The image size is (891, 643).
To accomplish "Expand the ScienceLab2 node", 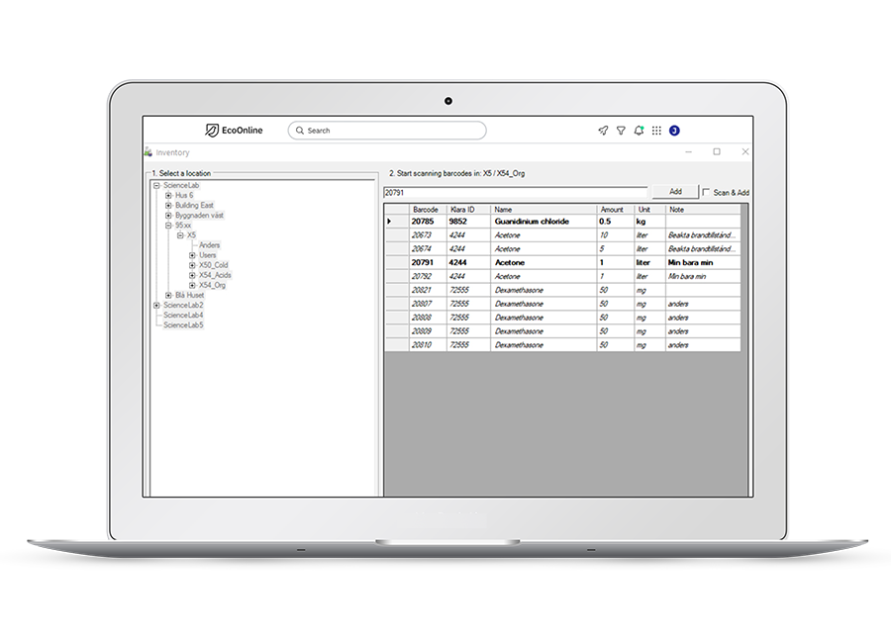I will pyautogui.click(x=156, y=305).
